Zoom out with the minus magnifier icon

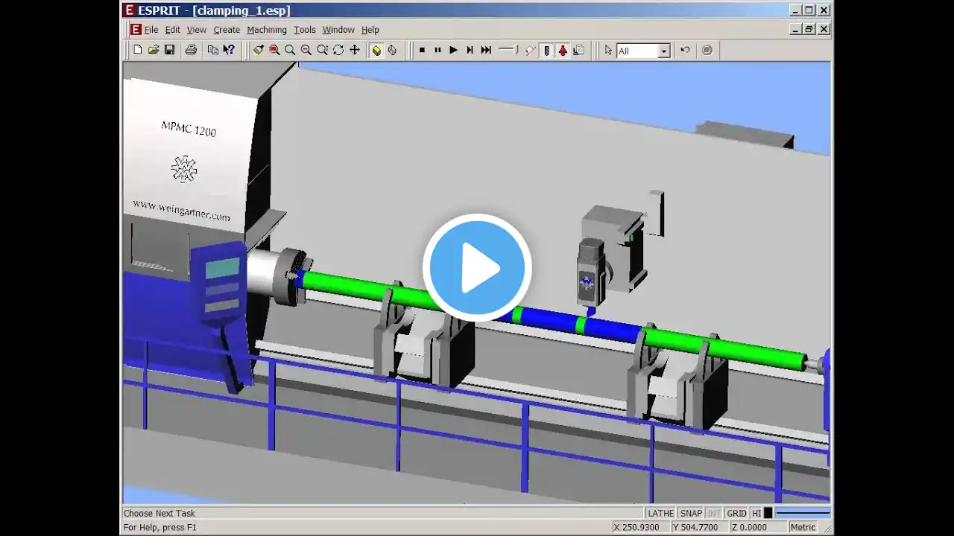point(306,50)
